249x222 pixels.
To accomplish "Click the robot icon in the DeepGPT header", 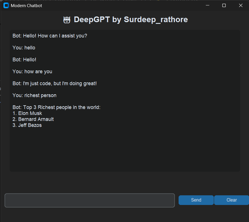I will click(x=67, y=20).
